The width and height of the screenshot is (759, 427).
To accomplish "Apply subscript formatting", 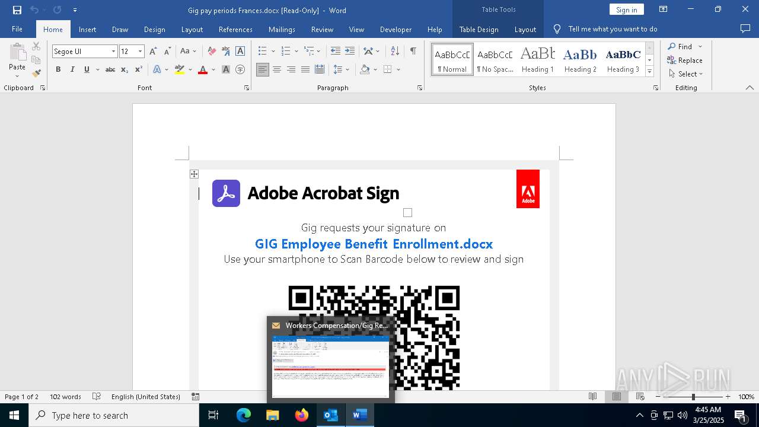I will coord(125,69).
